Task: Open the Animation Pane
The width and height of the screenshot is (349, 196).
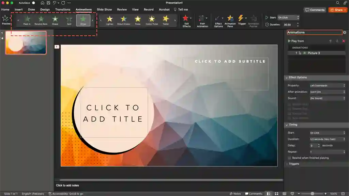Action: coord(230,20)
